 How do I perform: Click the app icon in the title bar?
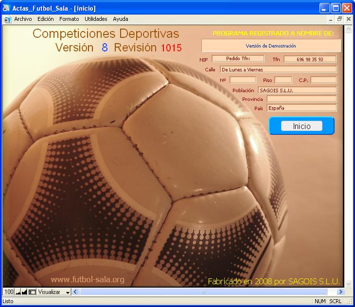pyautogui.click(x=6, y=8)
